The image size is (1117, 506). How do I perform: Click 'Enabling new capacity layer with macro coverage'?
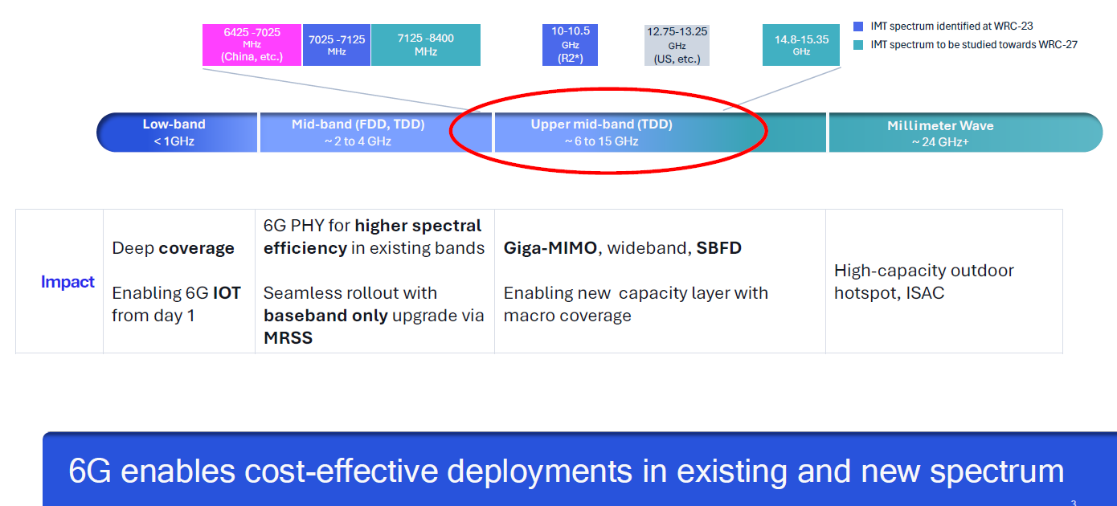click(636, 304)
